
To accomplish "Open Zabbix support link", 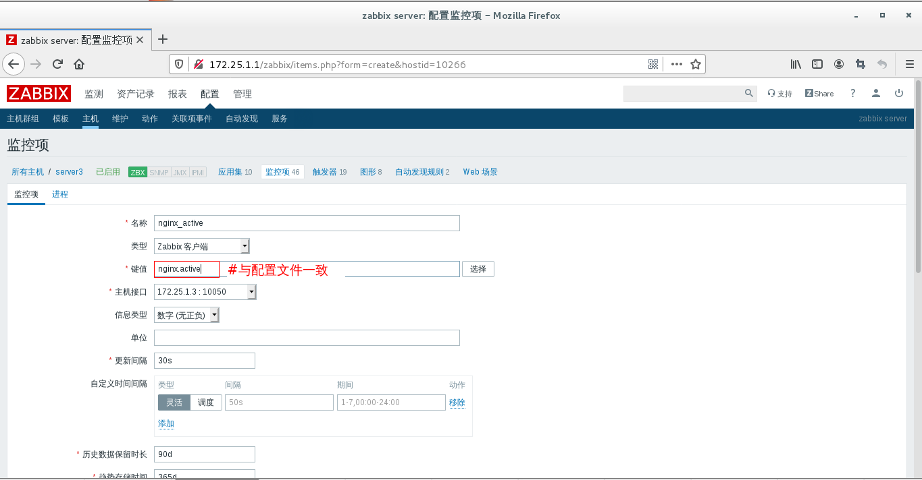I will [x=779, y=94].
